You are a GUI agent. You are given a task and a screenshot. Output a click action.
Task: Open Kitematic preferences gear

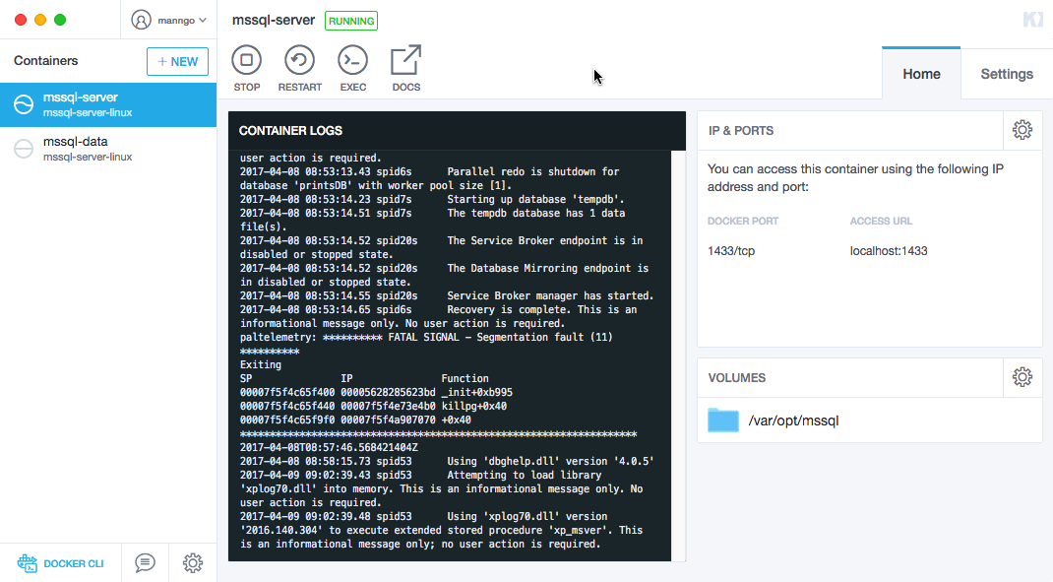(x=193, y=562)
